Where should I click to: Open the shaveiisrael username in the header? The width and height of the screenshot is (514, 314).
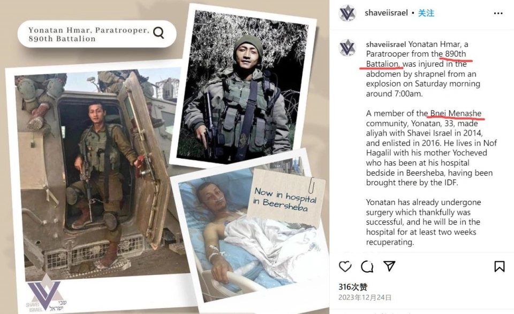(x=386, y=13)
